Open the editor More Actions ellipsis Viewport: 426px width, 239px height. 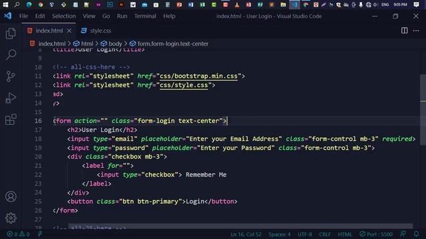(416, 31)
